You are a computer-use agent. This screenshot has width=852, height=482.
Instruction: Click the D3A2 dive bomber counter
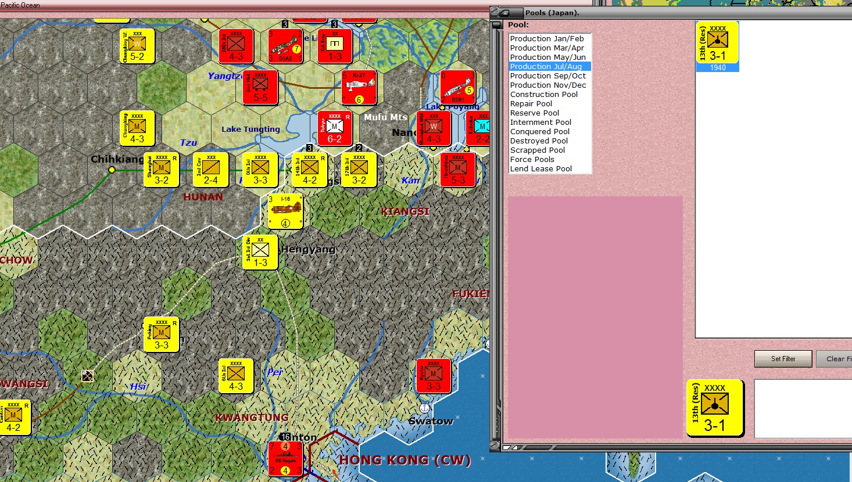click(x=285, y=46)
